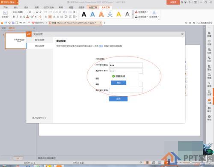Switch to the Outline tab in the left panel
The image size is (214, 167).
(3, 28)
